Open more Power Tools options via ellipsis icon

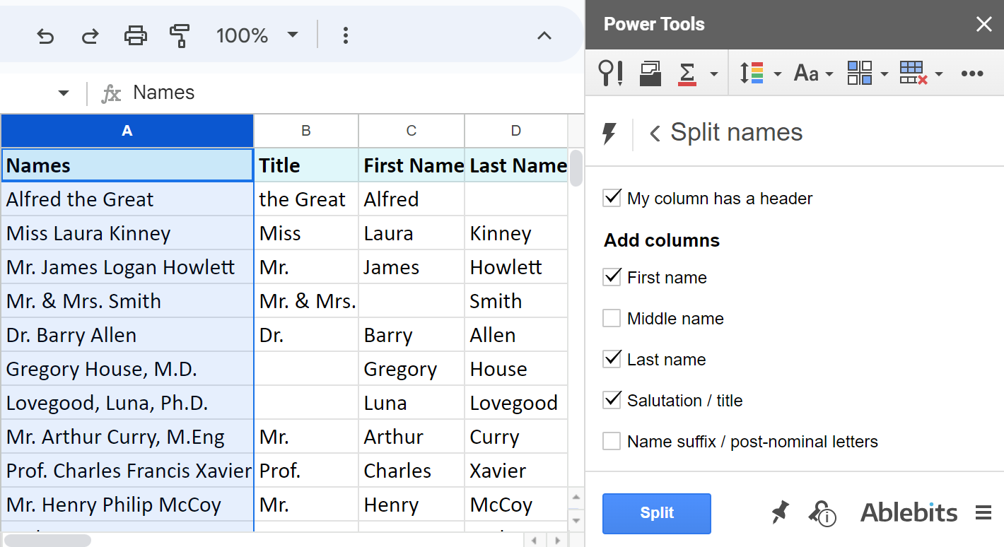point(973,73)
